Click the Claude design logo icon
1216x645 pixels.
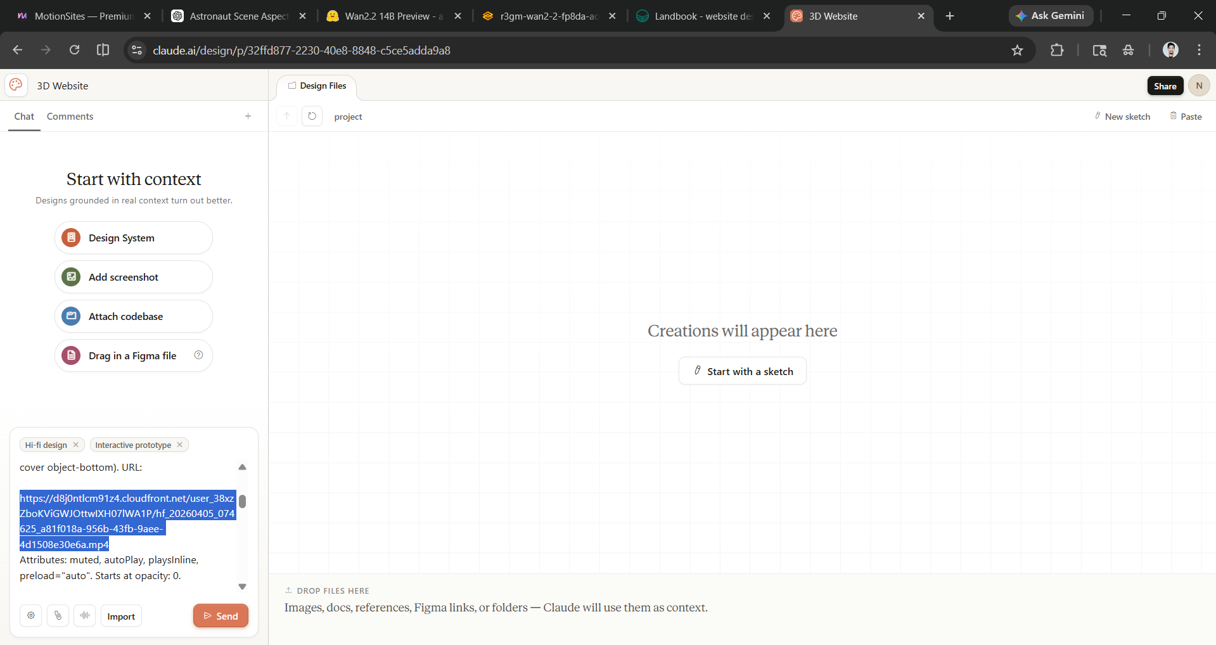[x=16, y=85]
